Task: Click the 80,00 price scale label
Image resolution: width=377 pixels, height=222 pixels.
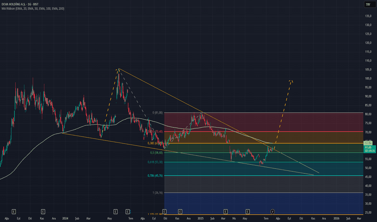Action: click(x=368, y=114)
